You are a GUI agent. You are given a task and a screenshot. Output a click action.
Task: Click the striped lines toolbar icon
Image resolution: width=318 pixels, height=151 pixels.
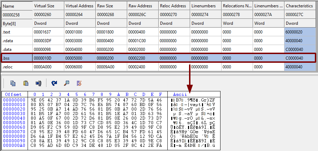click(x=79, y=83)
